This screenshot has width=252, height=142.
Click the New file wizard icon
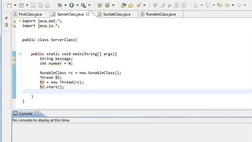coord(9,5)
